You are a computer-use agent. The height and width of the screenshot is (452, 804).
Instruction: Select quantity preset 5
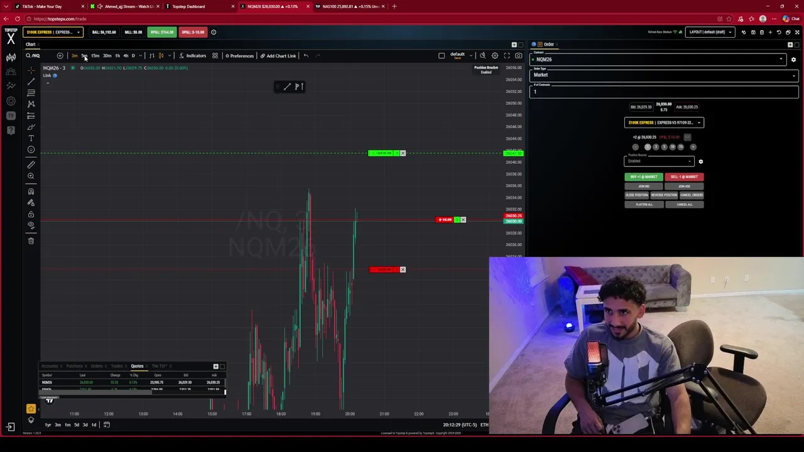point(664,147)
